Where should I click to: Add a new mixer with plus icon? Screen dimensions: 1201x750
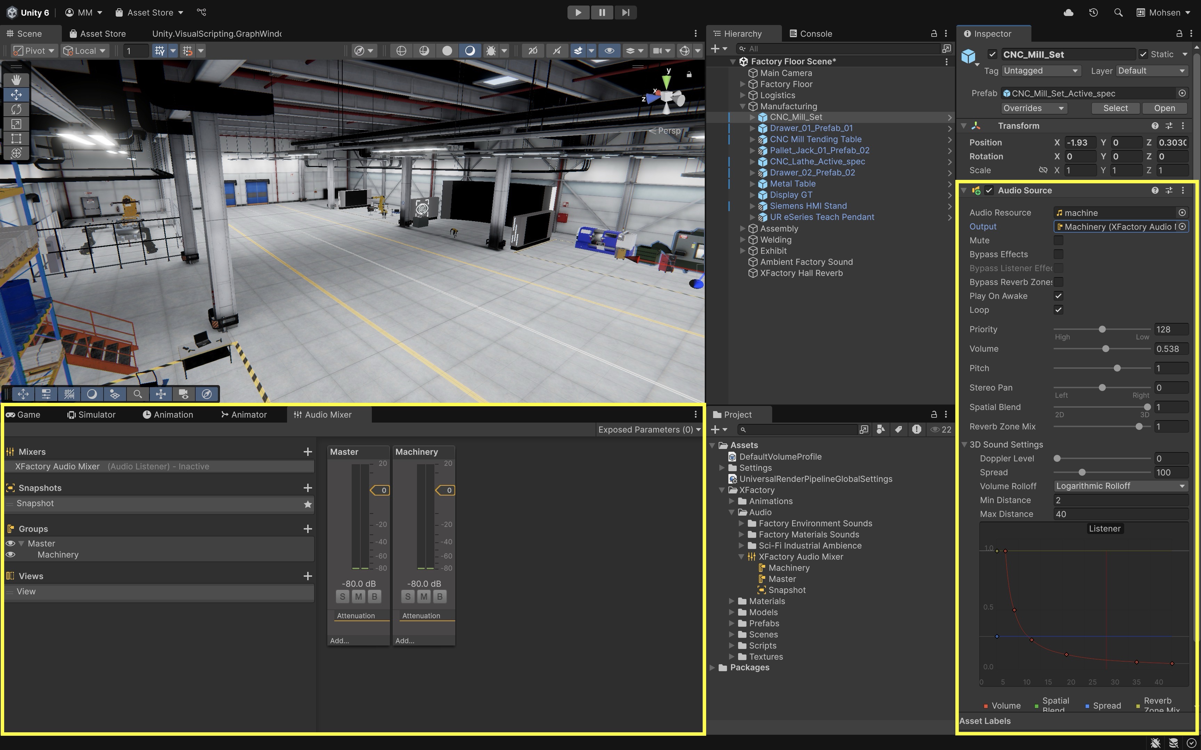tap(308, 452)
